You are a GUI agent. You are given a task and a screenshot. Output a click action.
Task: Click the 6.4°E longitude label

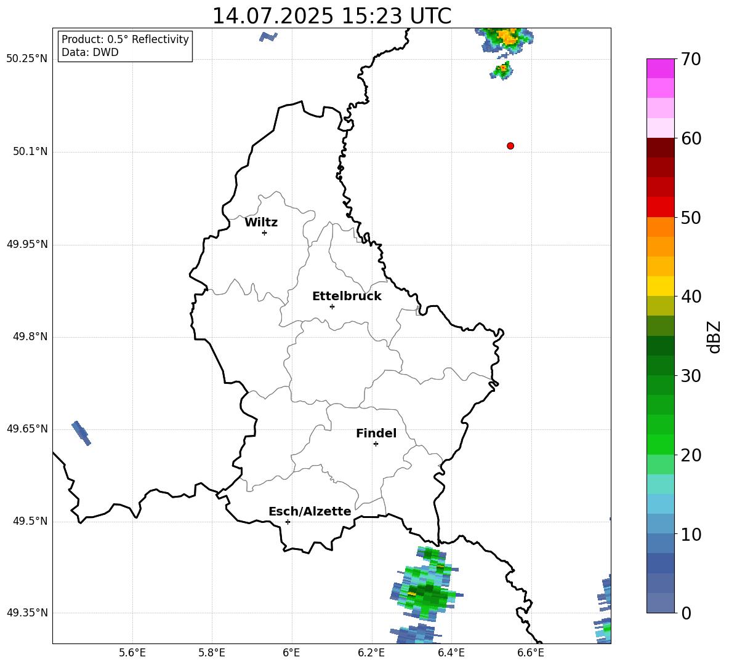coord(451,653)
